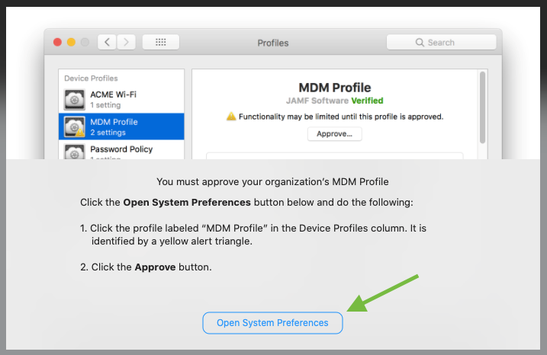Click the yellow alert triangle beside Functionality
The image size is (547, 355).
click(x=231, y=117)
